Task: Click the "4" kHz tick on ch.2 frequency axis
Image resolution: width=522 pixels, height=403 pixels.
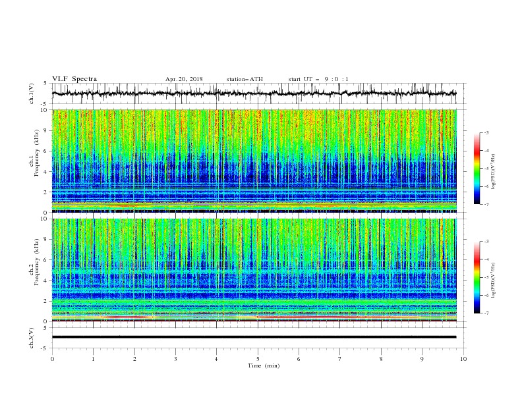Action: coord(47,281)
